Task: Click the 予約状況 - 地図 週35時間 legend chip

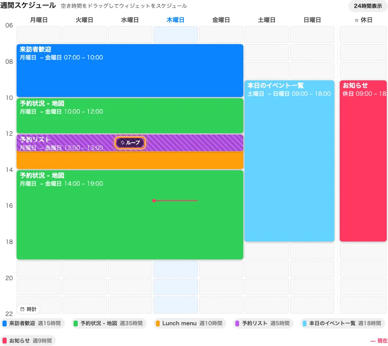Action: point(109,324)
